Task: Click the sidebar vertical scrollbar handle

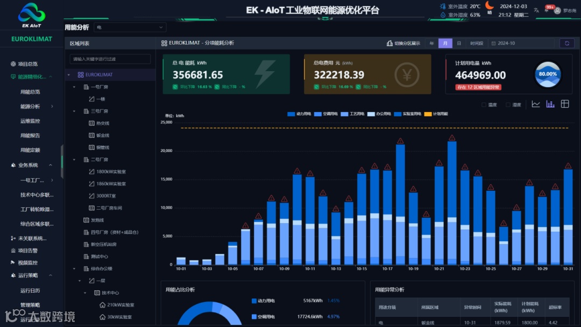Action: [x=62, y=162]
